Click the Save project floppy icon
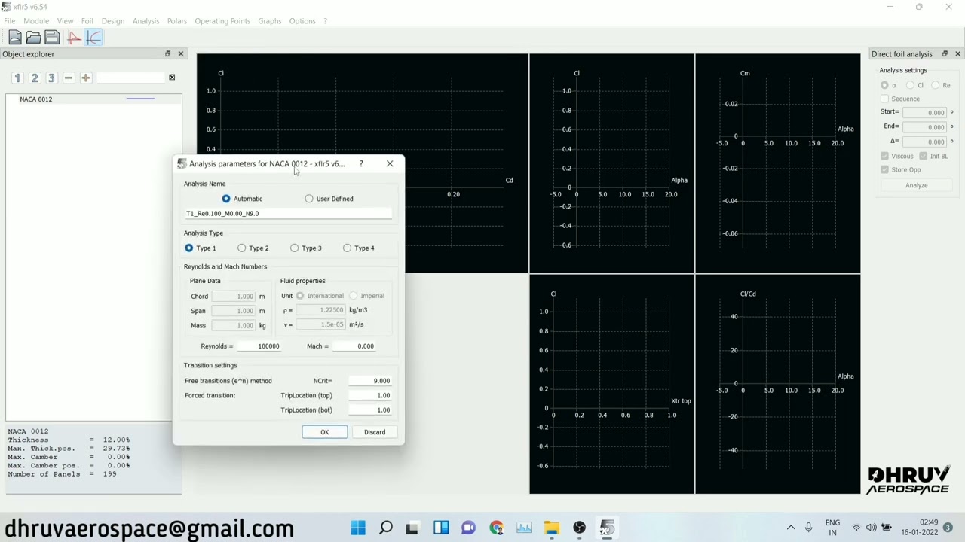This screenshot has width=965, height=542. pos(52,38)
